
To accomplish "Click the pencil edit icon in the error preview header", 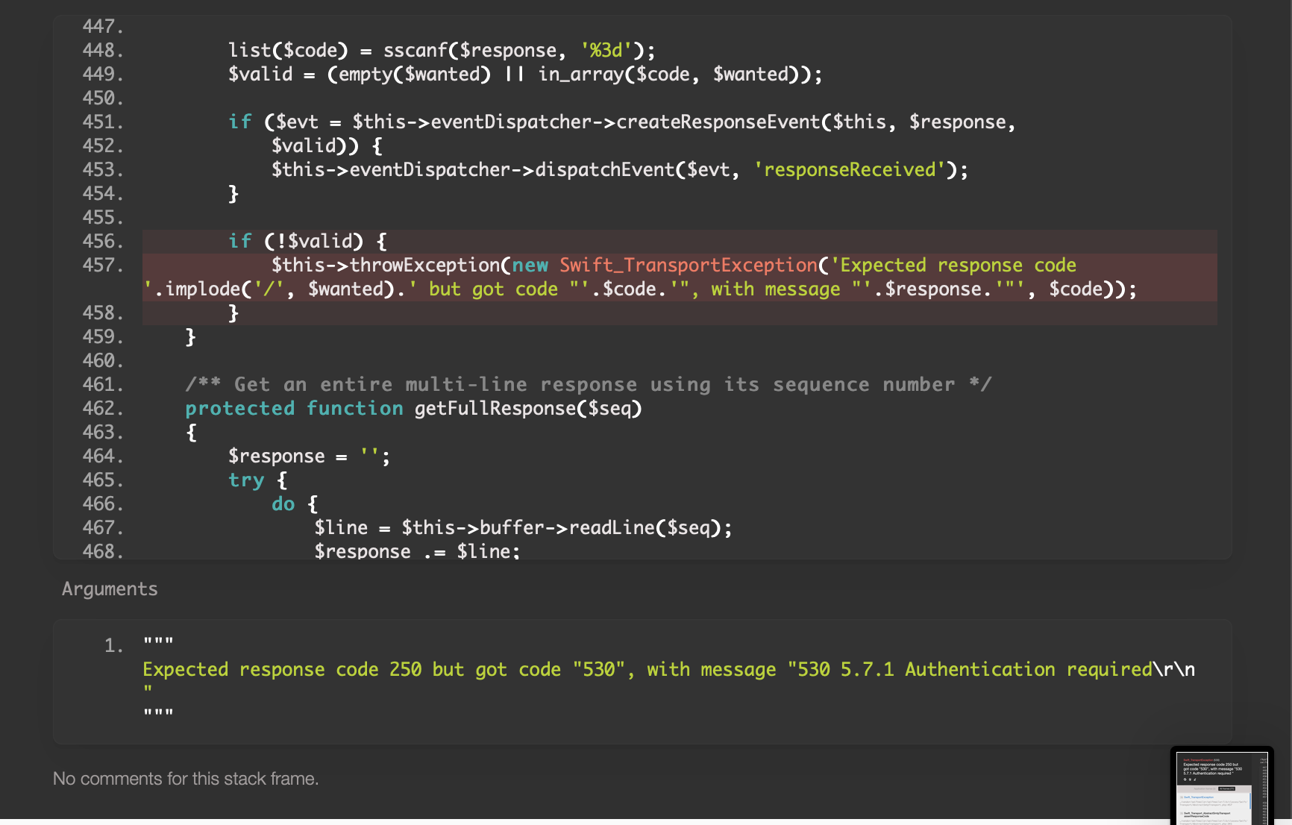I will 1194,779.
